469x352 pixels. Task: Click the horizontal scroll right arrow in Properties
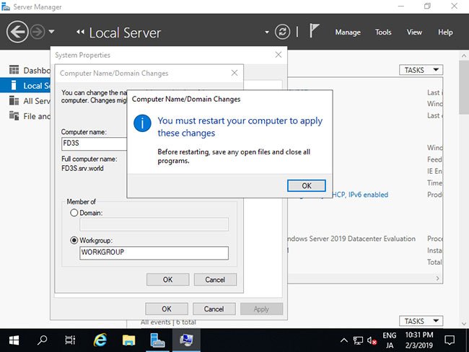[437, 278]
